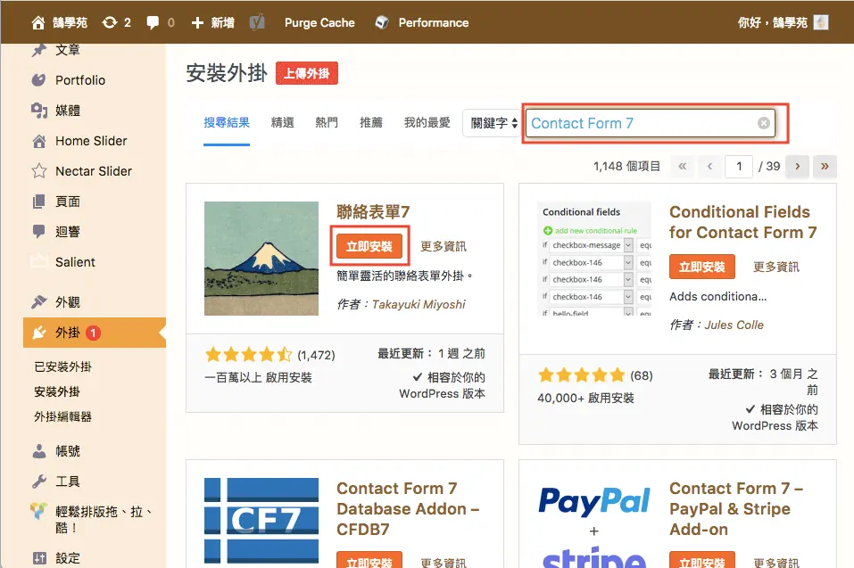
Task: Open the user avatar in admin bar
Action: point(820,22)
